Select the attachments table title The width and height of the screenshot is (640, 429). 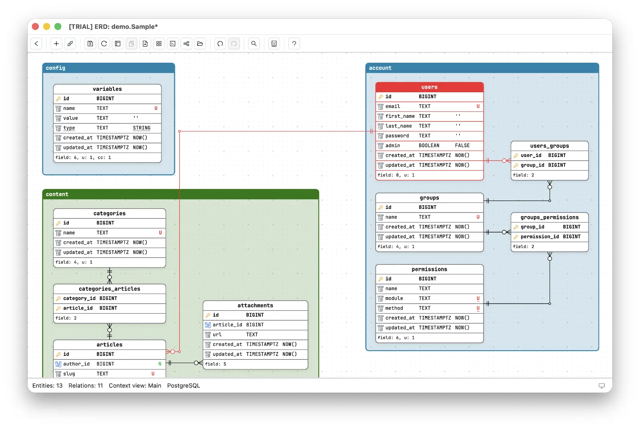click(x=255, y=306)
